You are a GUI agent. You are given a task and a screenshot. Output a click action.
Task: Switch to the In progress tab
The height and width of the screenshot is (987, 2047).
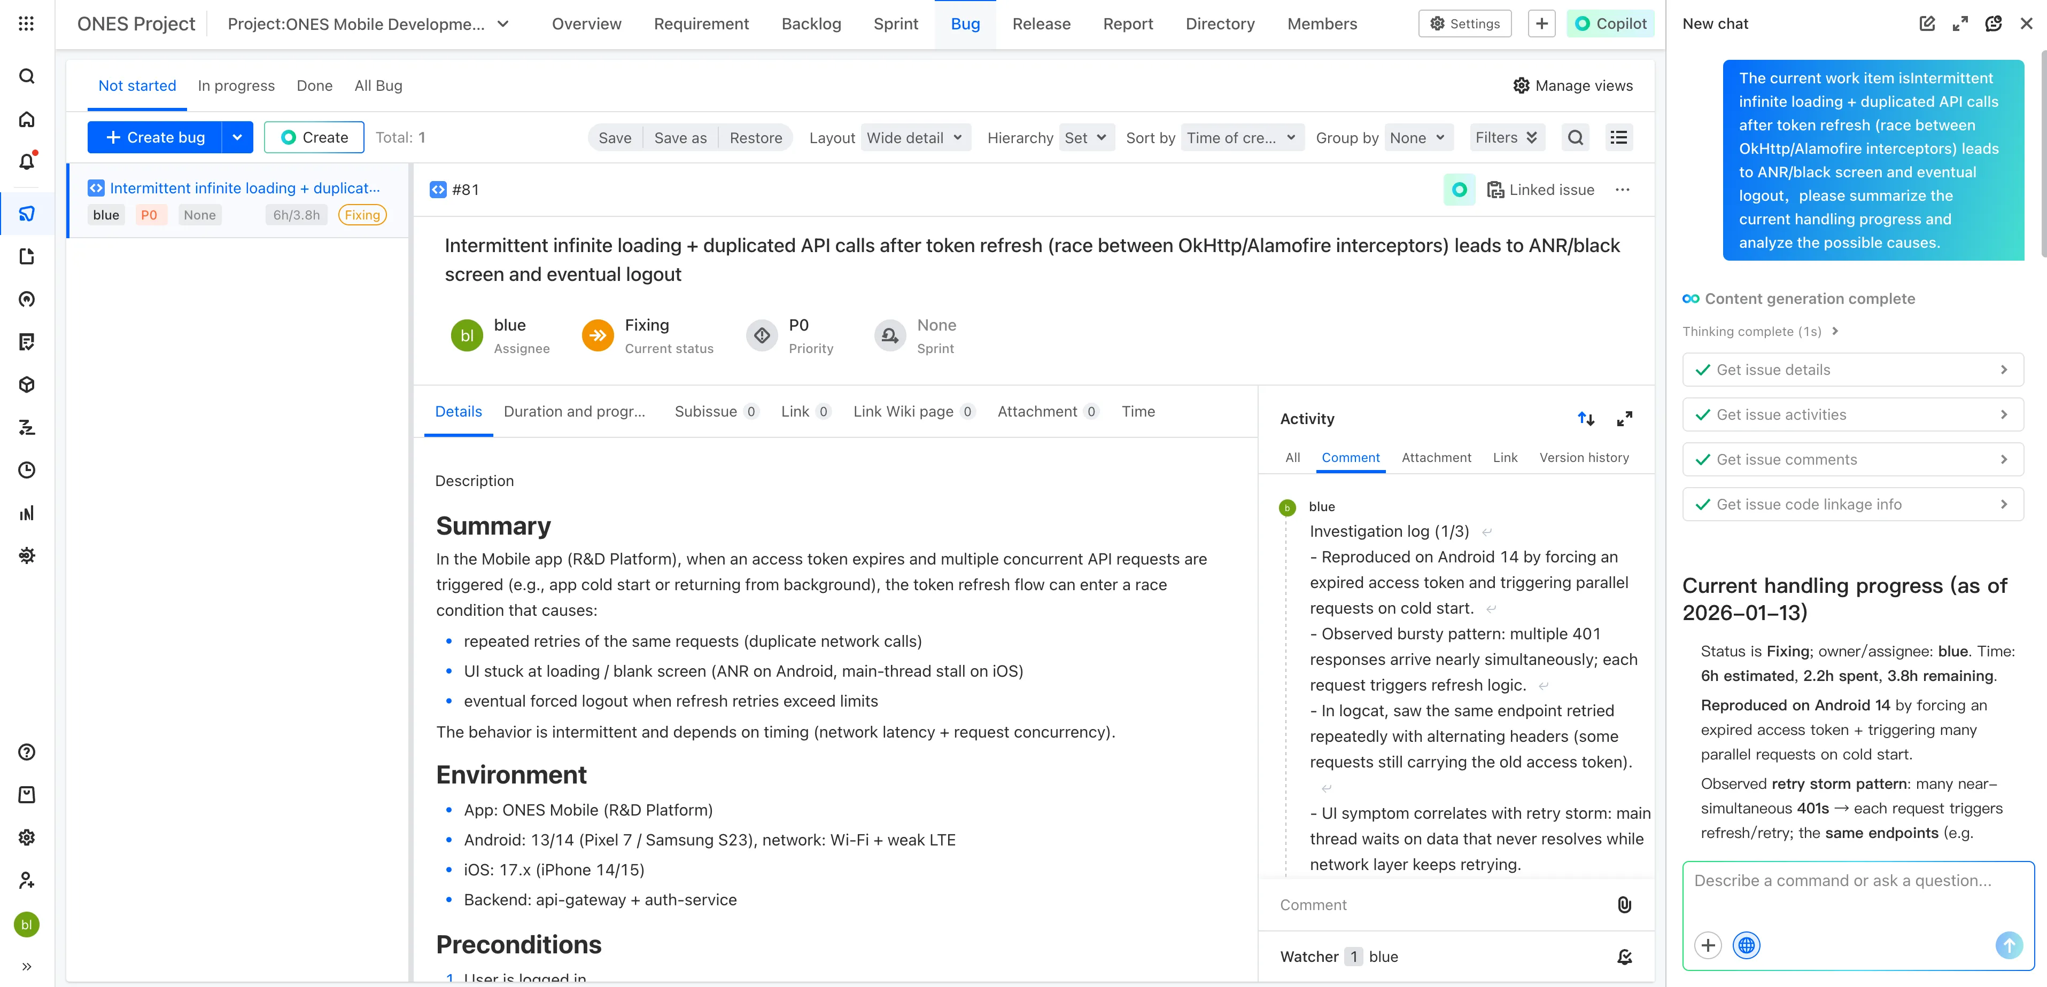click(x=236, y=86)
